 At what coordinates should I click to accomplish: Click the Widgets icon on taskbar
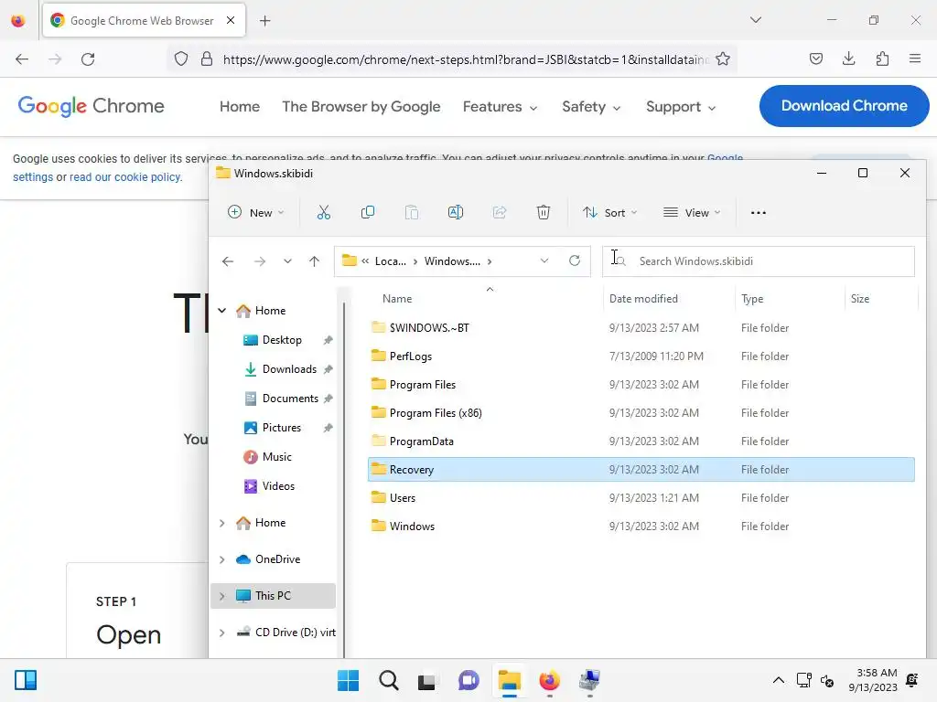coord(26,680)
